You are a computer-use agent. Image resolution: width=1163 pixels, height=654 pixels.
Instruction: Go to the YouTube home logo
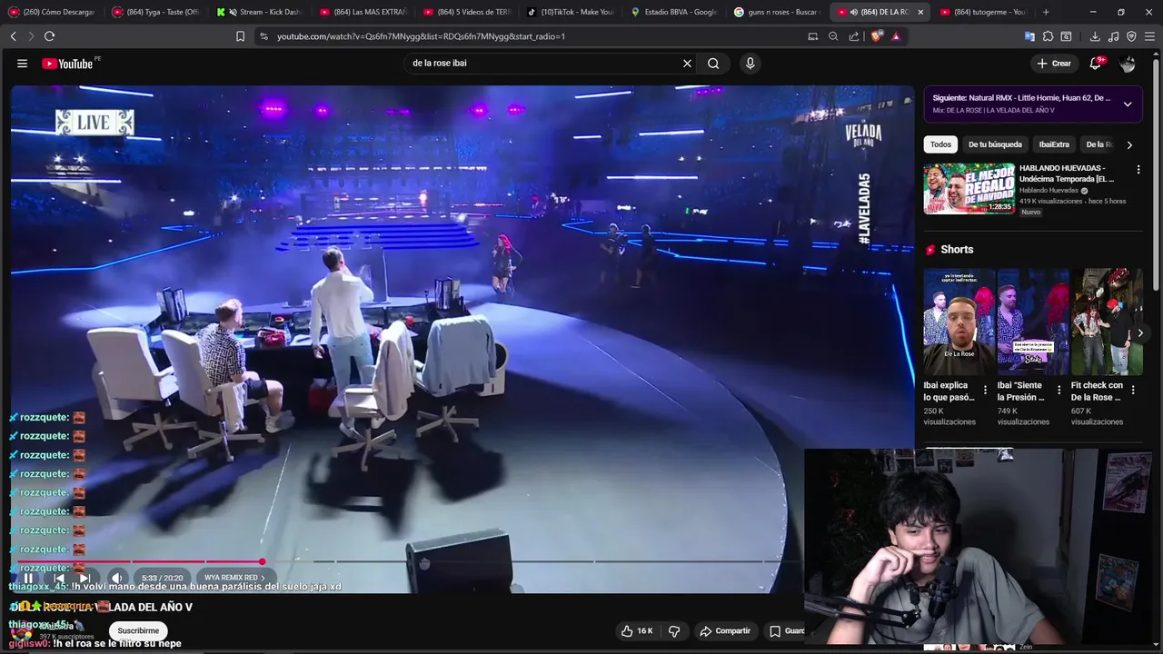click(x=68, y=64)
